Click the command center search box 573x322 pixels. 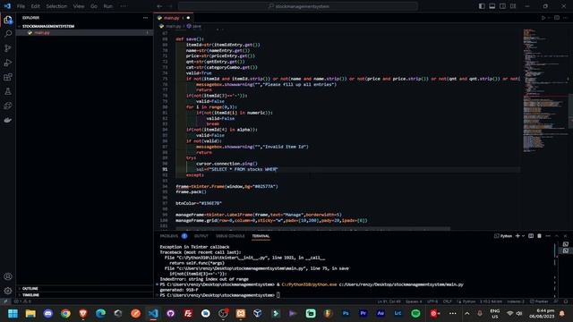[298, 6]
